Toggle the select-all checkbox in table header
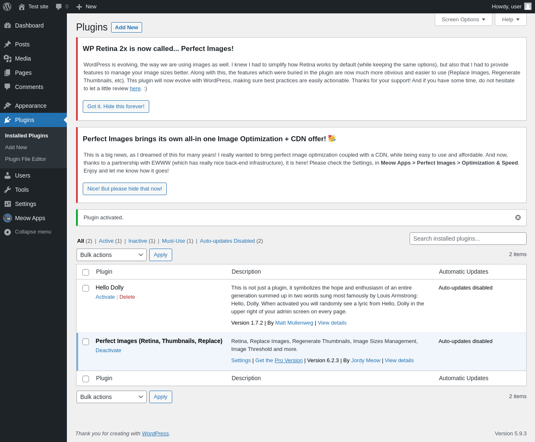This screenshot has width=535, height=442. click(x=86, y=272)
